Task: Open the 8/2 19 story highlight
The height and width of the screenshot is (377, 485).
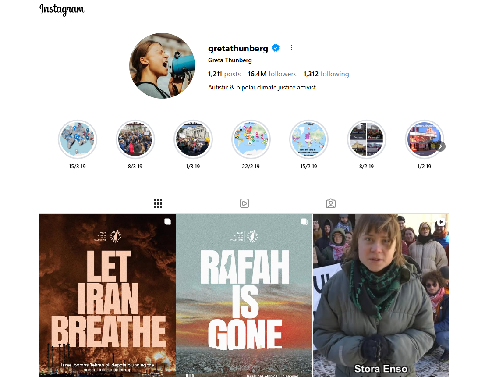Action: click(367, 139)
